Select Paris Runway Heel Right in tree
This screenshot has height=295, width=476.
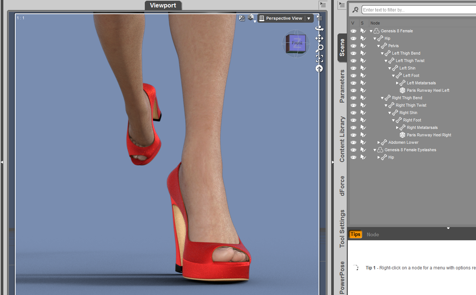tap(429, 135)
